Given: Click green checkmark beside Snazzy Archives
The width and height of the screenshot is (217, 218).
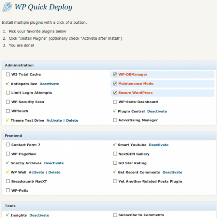Looking at the screenshot, I should 7,163.
